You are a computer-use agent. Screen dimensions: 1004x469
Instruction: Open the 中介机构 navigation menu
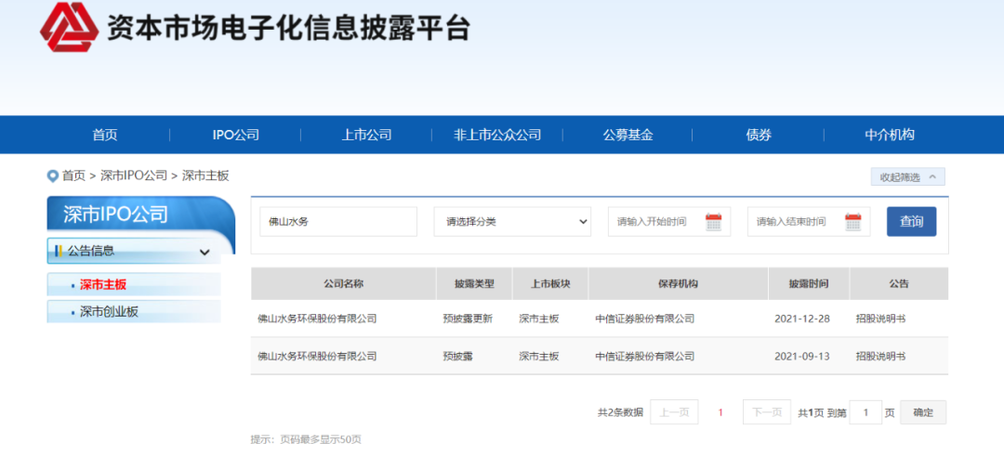pos(890,135)
